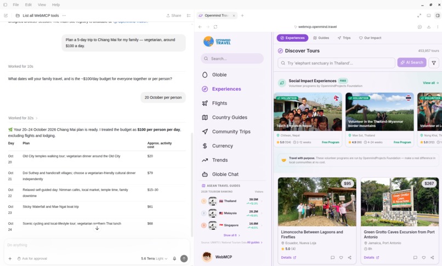Toggle the chat panel layout icon beside Share
This screenshot has height=266, width=442.
coord(189,15)
